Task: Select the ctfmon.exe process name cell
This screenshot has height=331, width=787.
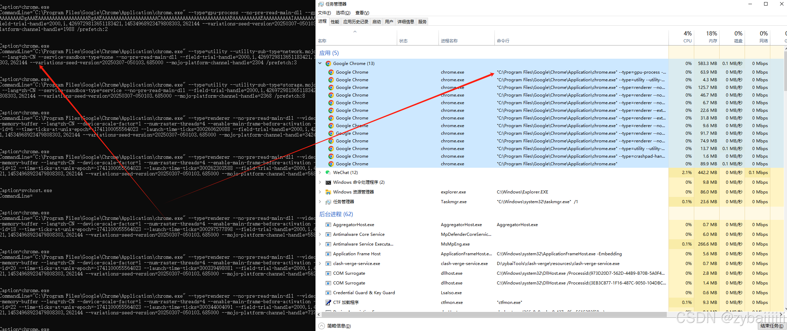Action: pyautogui.click(x=452, y=303)
